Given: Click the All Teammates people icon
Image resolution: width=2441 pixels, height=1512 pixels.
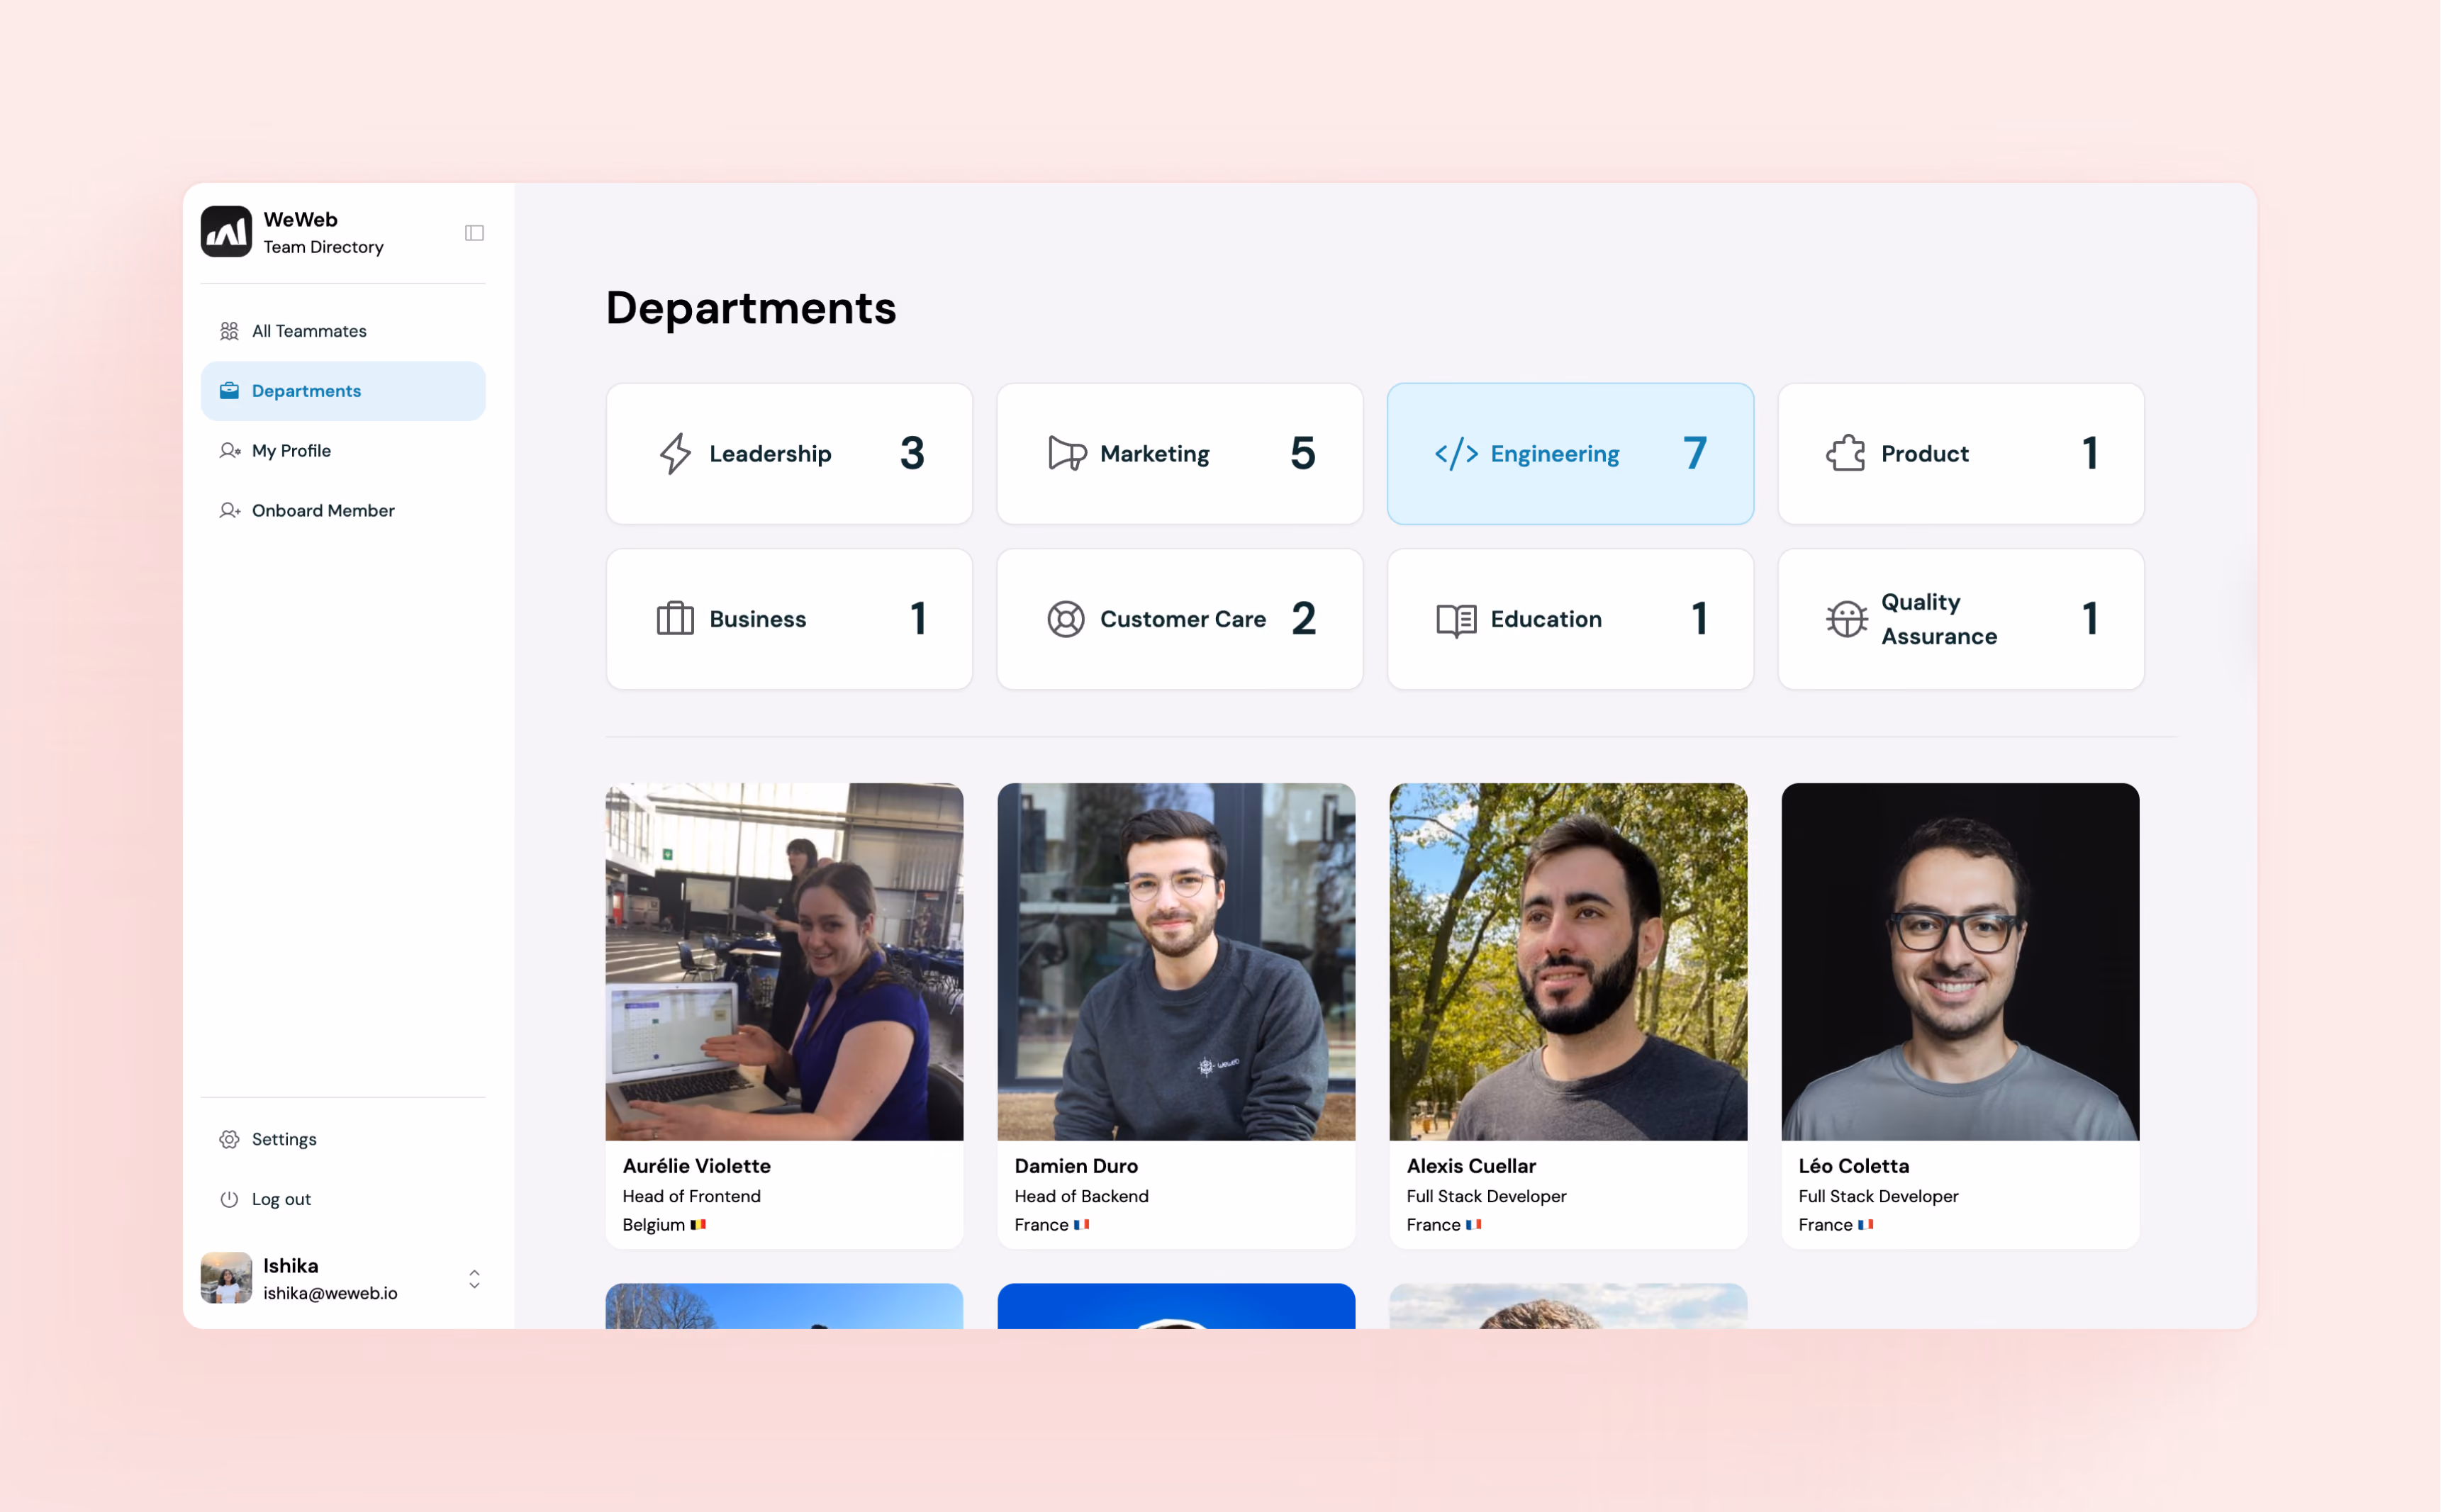Looking at the screenshot, I should [x=229, y=331].
